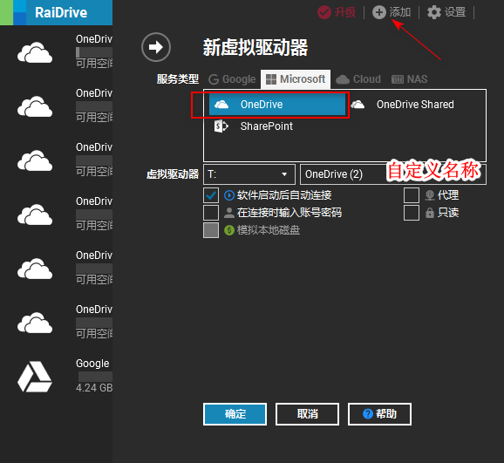Click the 确定 confirm button
This screenshot has width=504, height=463.
click(235, 414)
